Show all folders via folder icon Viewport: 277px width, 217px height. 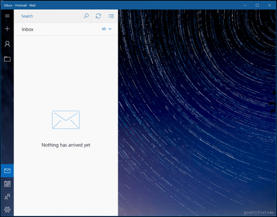7,59
